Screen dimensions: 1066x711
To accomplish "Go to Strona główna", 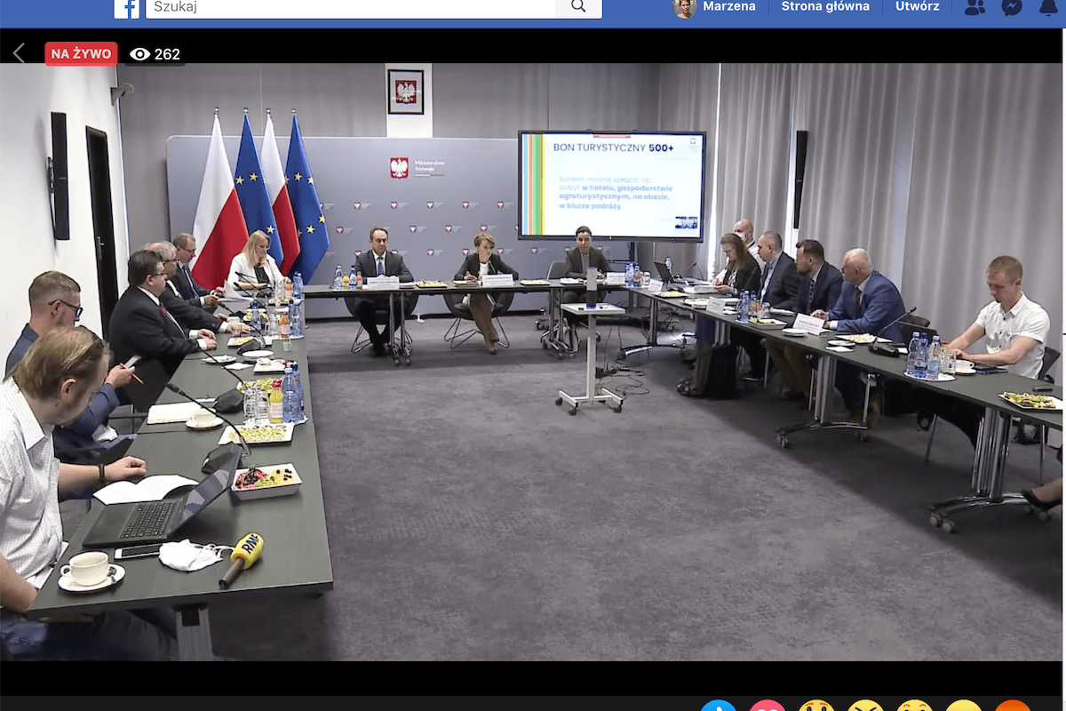I will 825,6.
